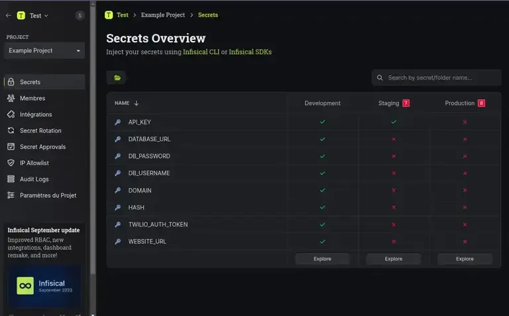The width and height of the screenshot is (509, 316).
Task: Click the back arrow beside Test workspace
Action: coord(9,15)
